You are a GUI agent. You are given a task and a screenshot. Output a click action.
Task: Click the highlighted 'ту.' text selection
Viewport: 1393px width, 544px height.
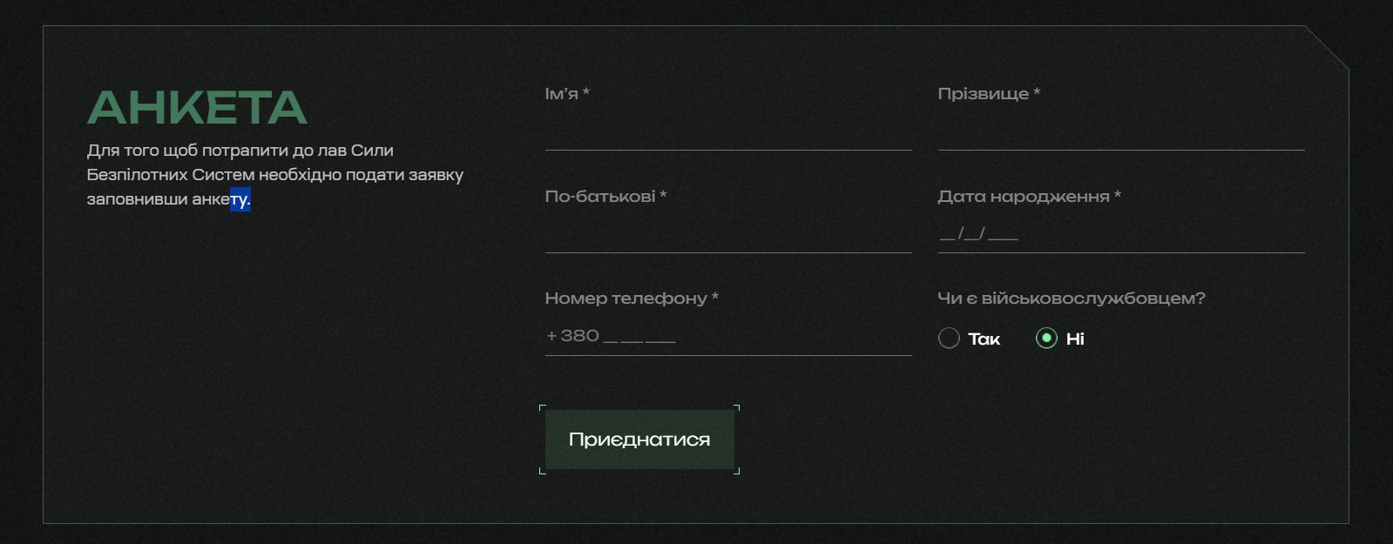click(240, 199)
